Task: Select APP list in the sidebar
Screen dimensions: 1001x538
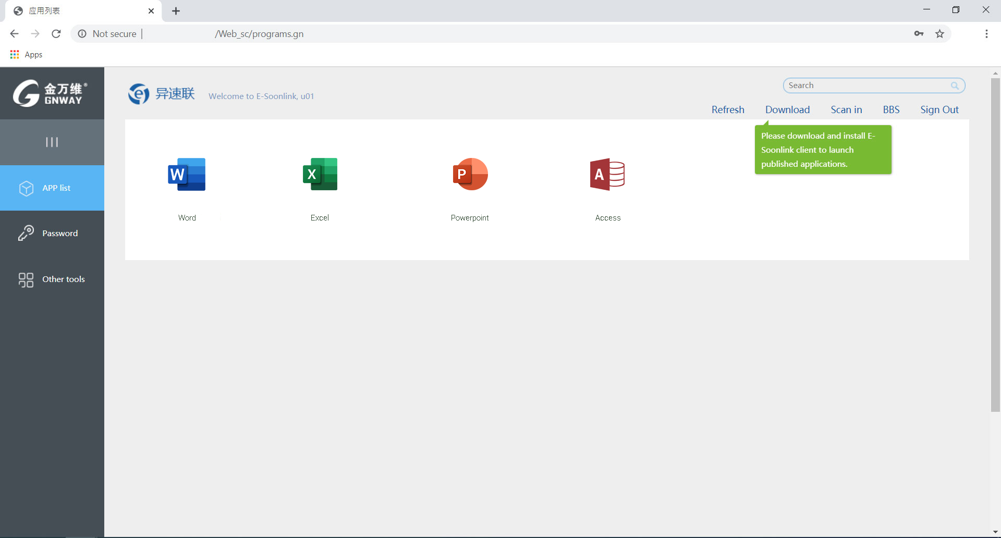Action: (52, 188)
